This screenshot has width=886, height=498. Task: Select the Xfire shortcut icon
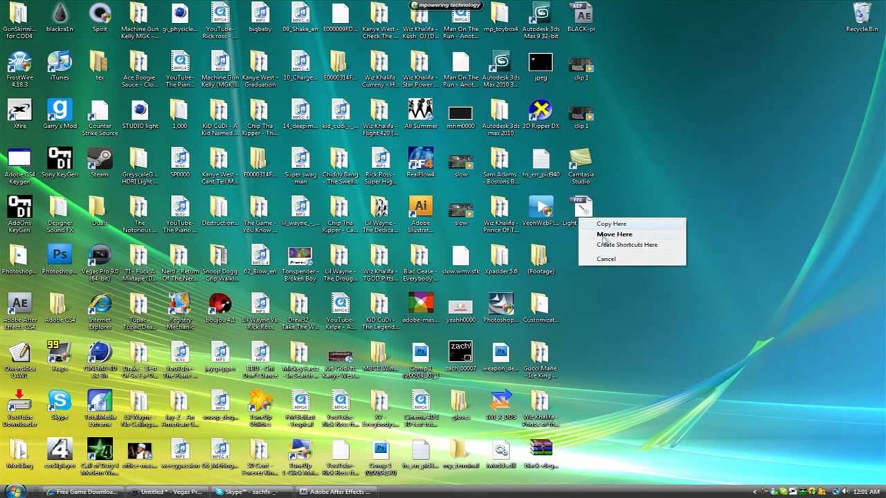point(19,115)
